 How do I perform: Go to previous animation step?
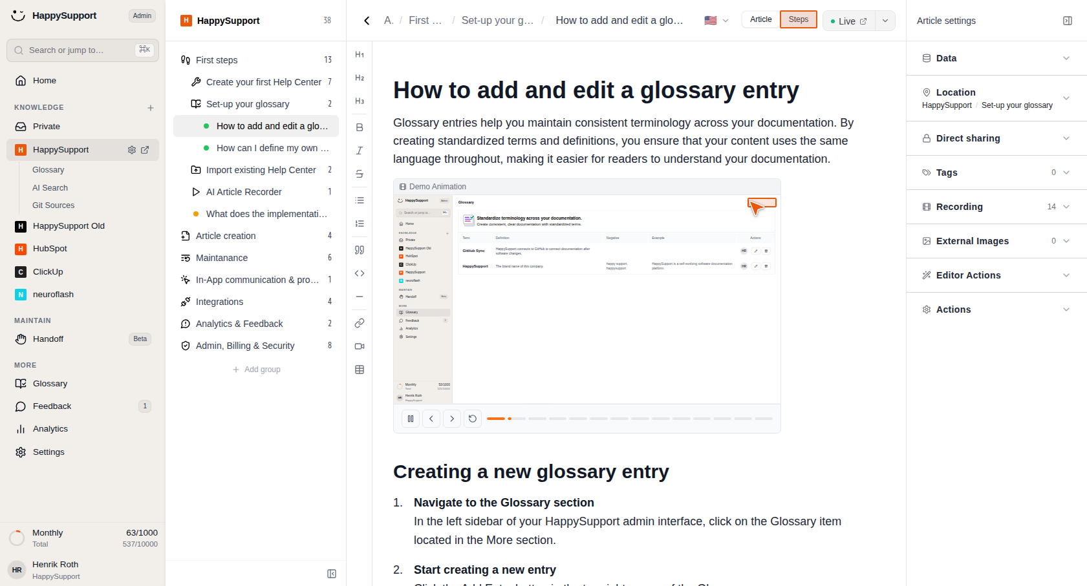pyautogui.click(x=431, y=419)
